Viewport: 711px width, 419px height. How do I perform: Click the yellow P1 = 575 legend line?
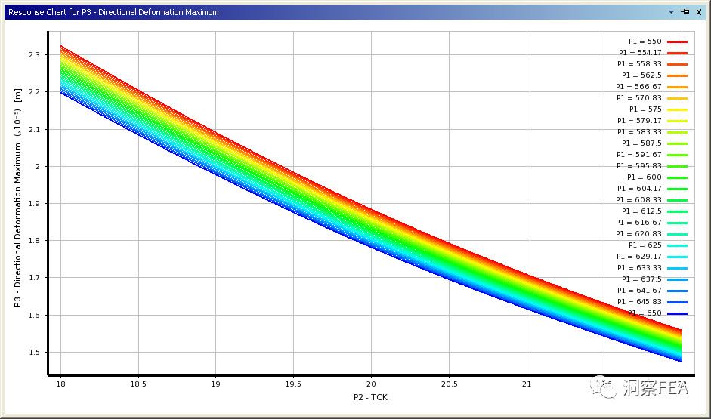pos(677,110)
